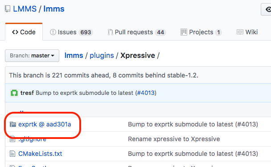The width and height of the screenshot is (271, 167).
Task: Open the CMakeLists.txt file
Action: point(40,154)
